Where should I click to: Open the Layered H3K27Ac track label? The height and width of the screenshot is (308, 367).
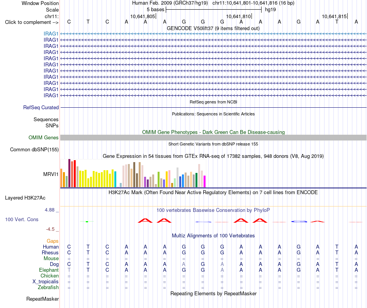[x=25, y=198]
